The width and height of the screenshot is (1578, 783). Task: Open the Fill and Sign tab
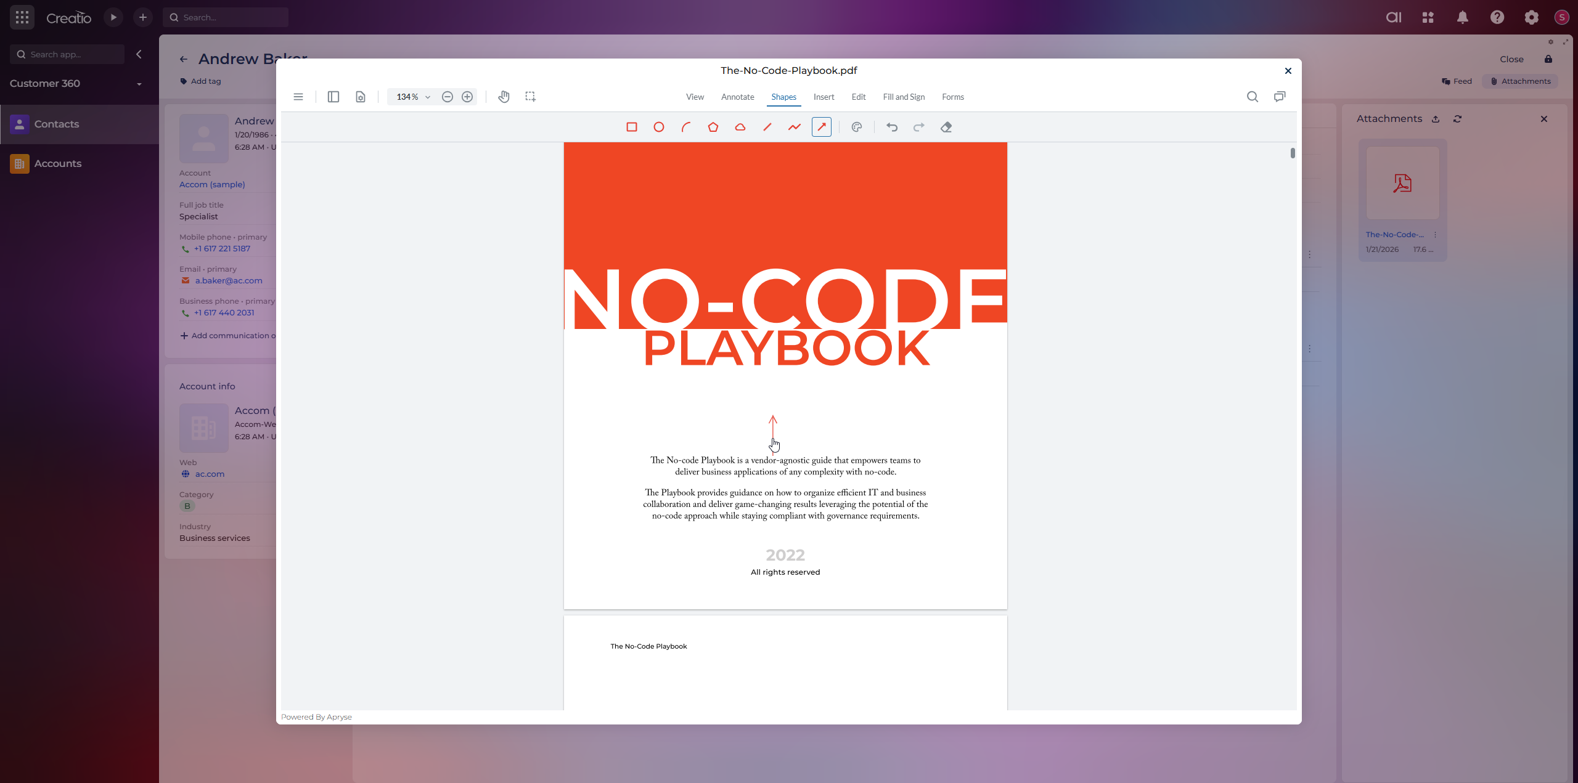coord(903,97)
